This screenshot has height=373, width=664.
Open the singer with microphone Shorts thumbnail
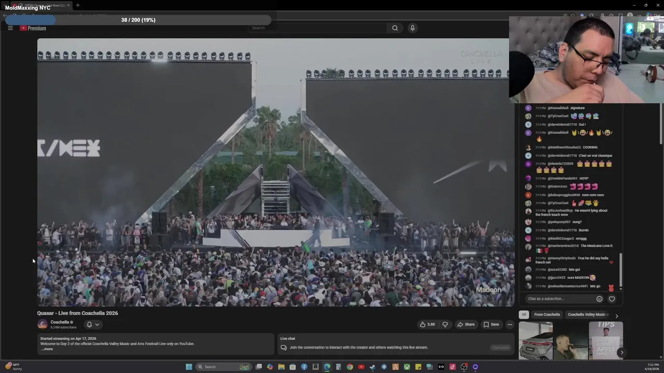point(571,340)
